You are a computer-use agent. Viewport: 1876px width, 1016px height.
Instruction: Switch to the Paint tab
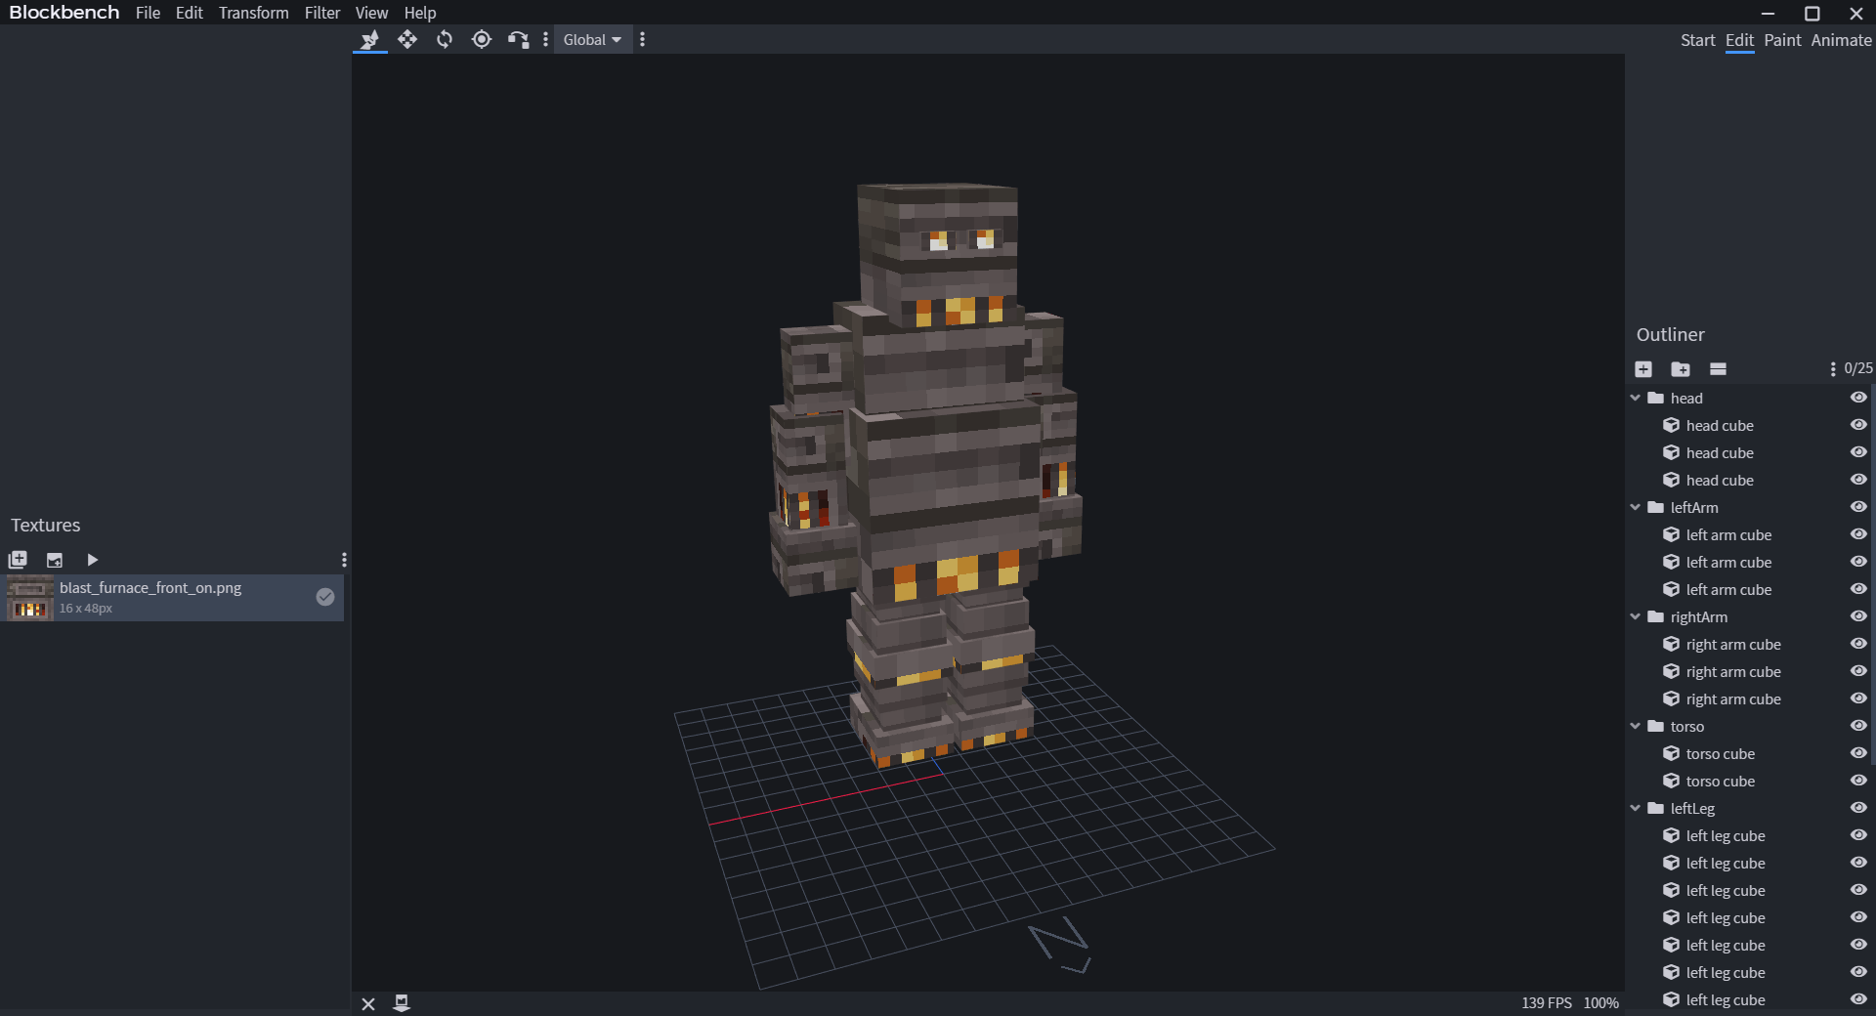click(x=1782, y=40)
